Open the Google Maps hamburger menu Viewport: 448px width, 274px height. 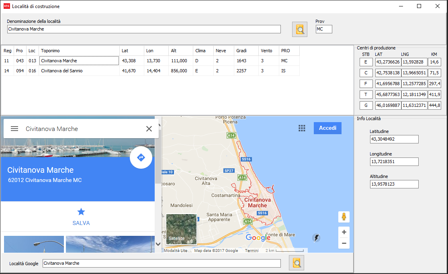point(14,129)
